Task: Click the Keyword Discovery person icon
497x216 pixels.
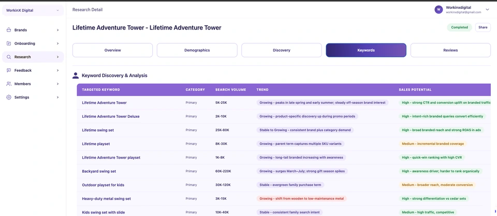Action: click(76, 75)
